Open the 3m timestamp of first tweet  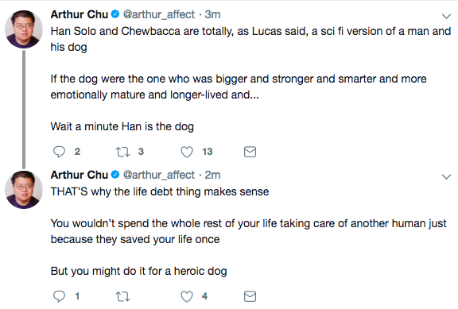point(212,14)
